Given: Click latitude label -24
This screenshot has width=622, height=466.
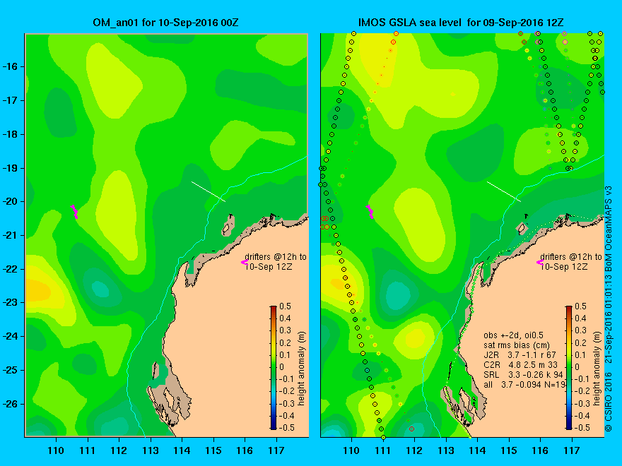Looking at the screenshot, I should coord(11,336).
